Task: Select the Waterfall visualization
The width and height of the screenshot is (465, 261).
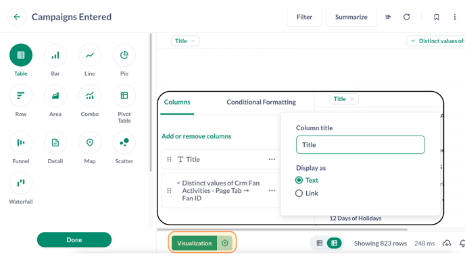Action: coord(21,183)
